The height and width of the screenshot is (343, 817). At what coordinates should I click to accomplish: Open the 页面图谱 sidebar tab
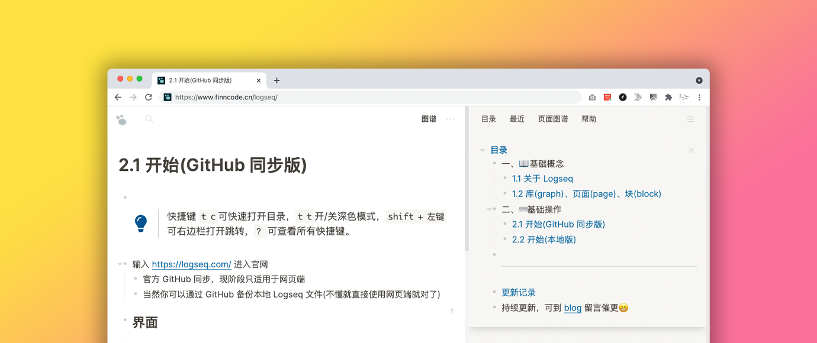pyautogui.click(x=552, y=119)
